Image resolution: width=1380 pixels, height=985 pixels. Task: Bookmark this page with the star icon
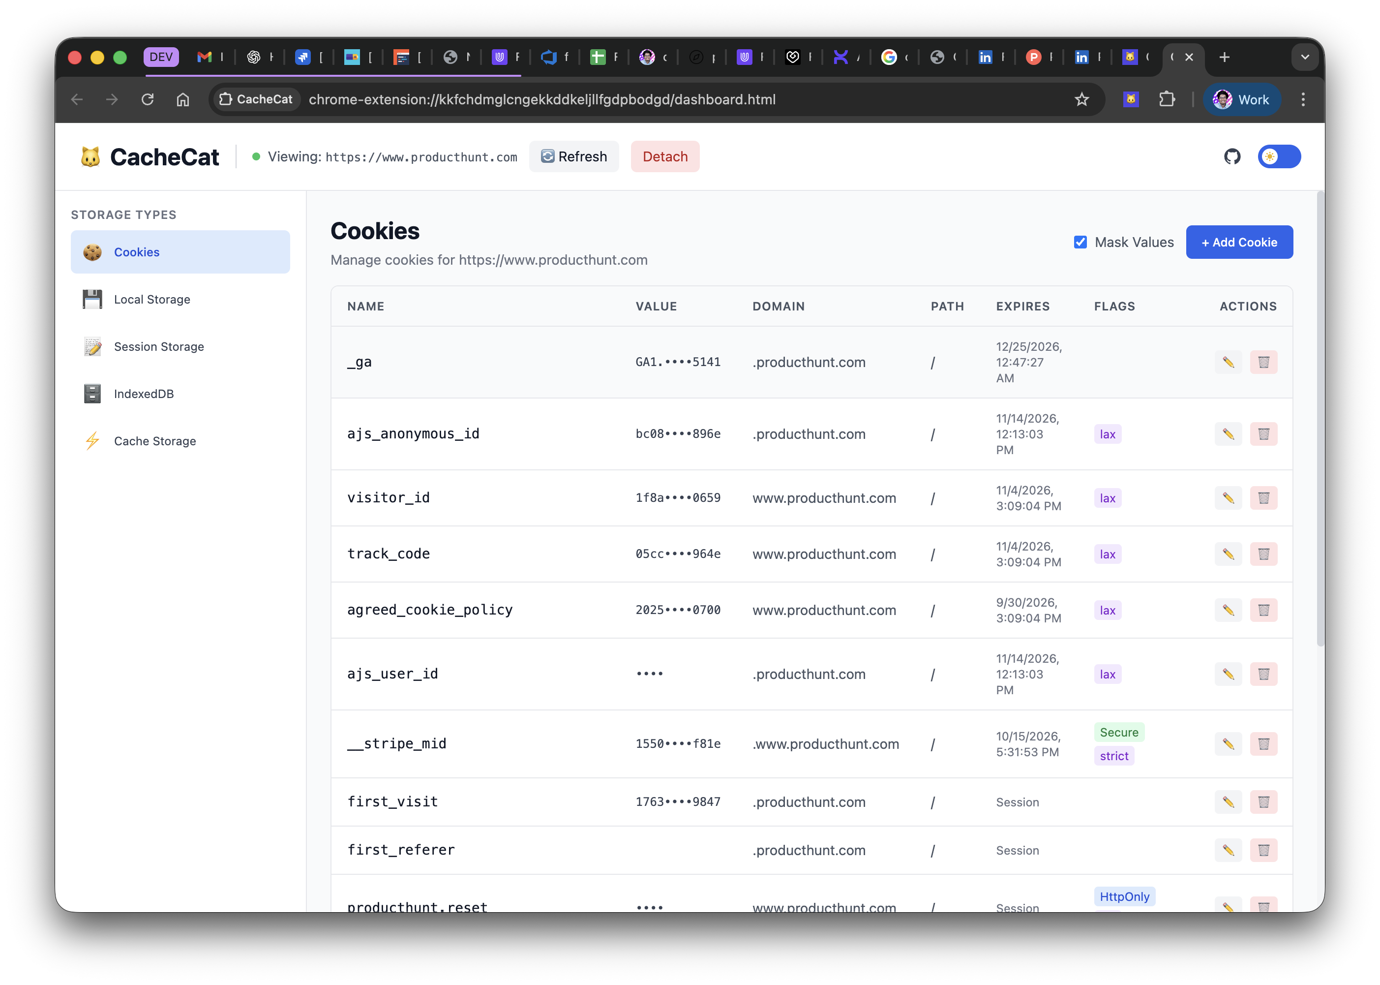(x=1081, y=99)
